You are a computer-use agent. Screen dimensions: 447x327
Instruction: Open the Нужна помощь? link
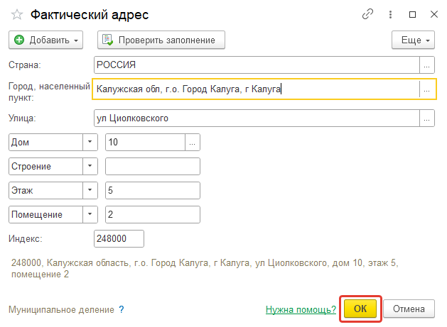point(301,309)
